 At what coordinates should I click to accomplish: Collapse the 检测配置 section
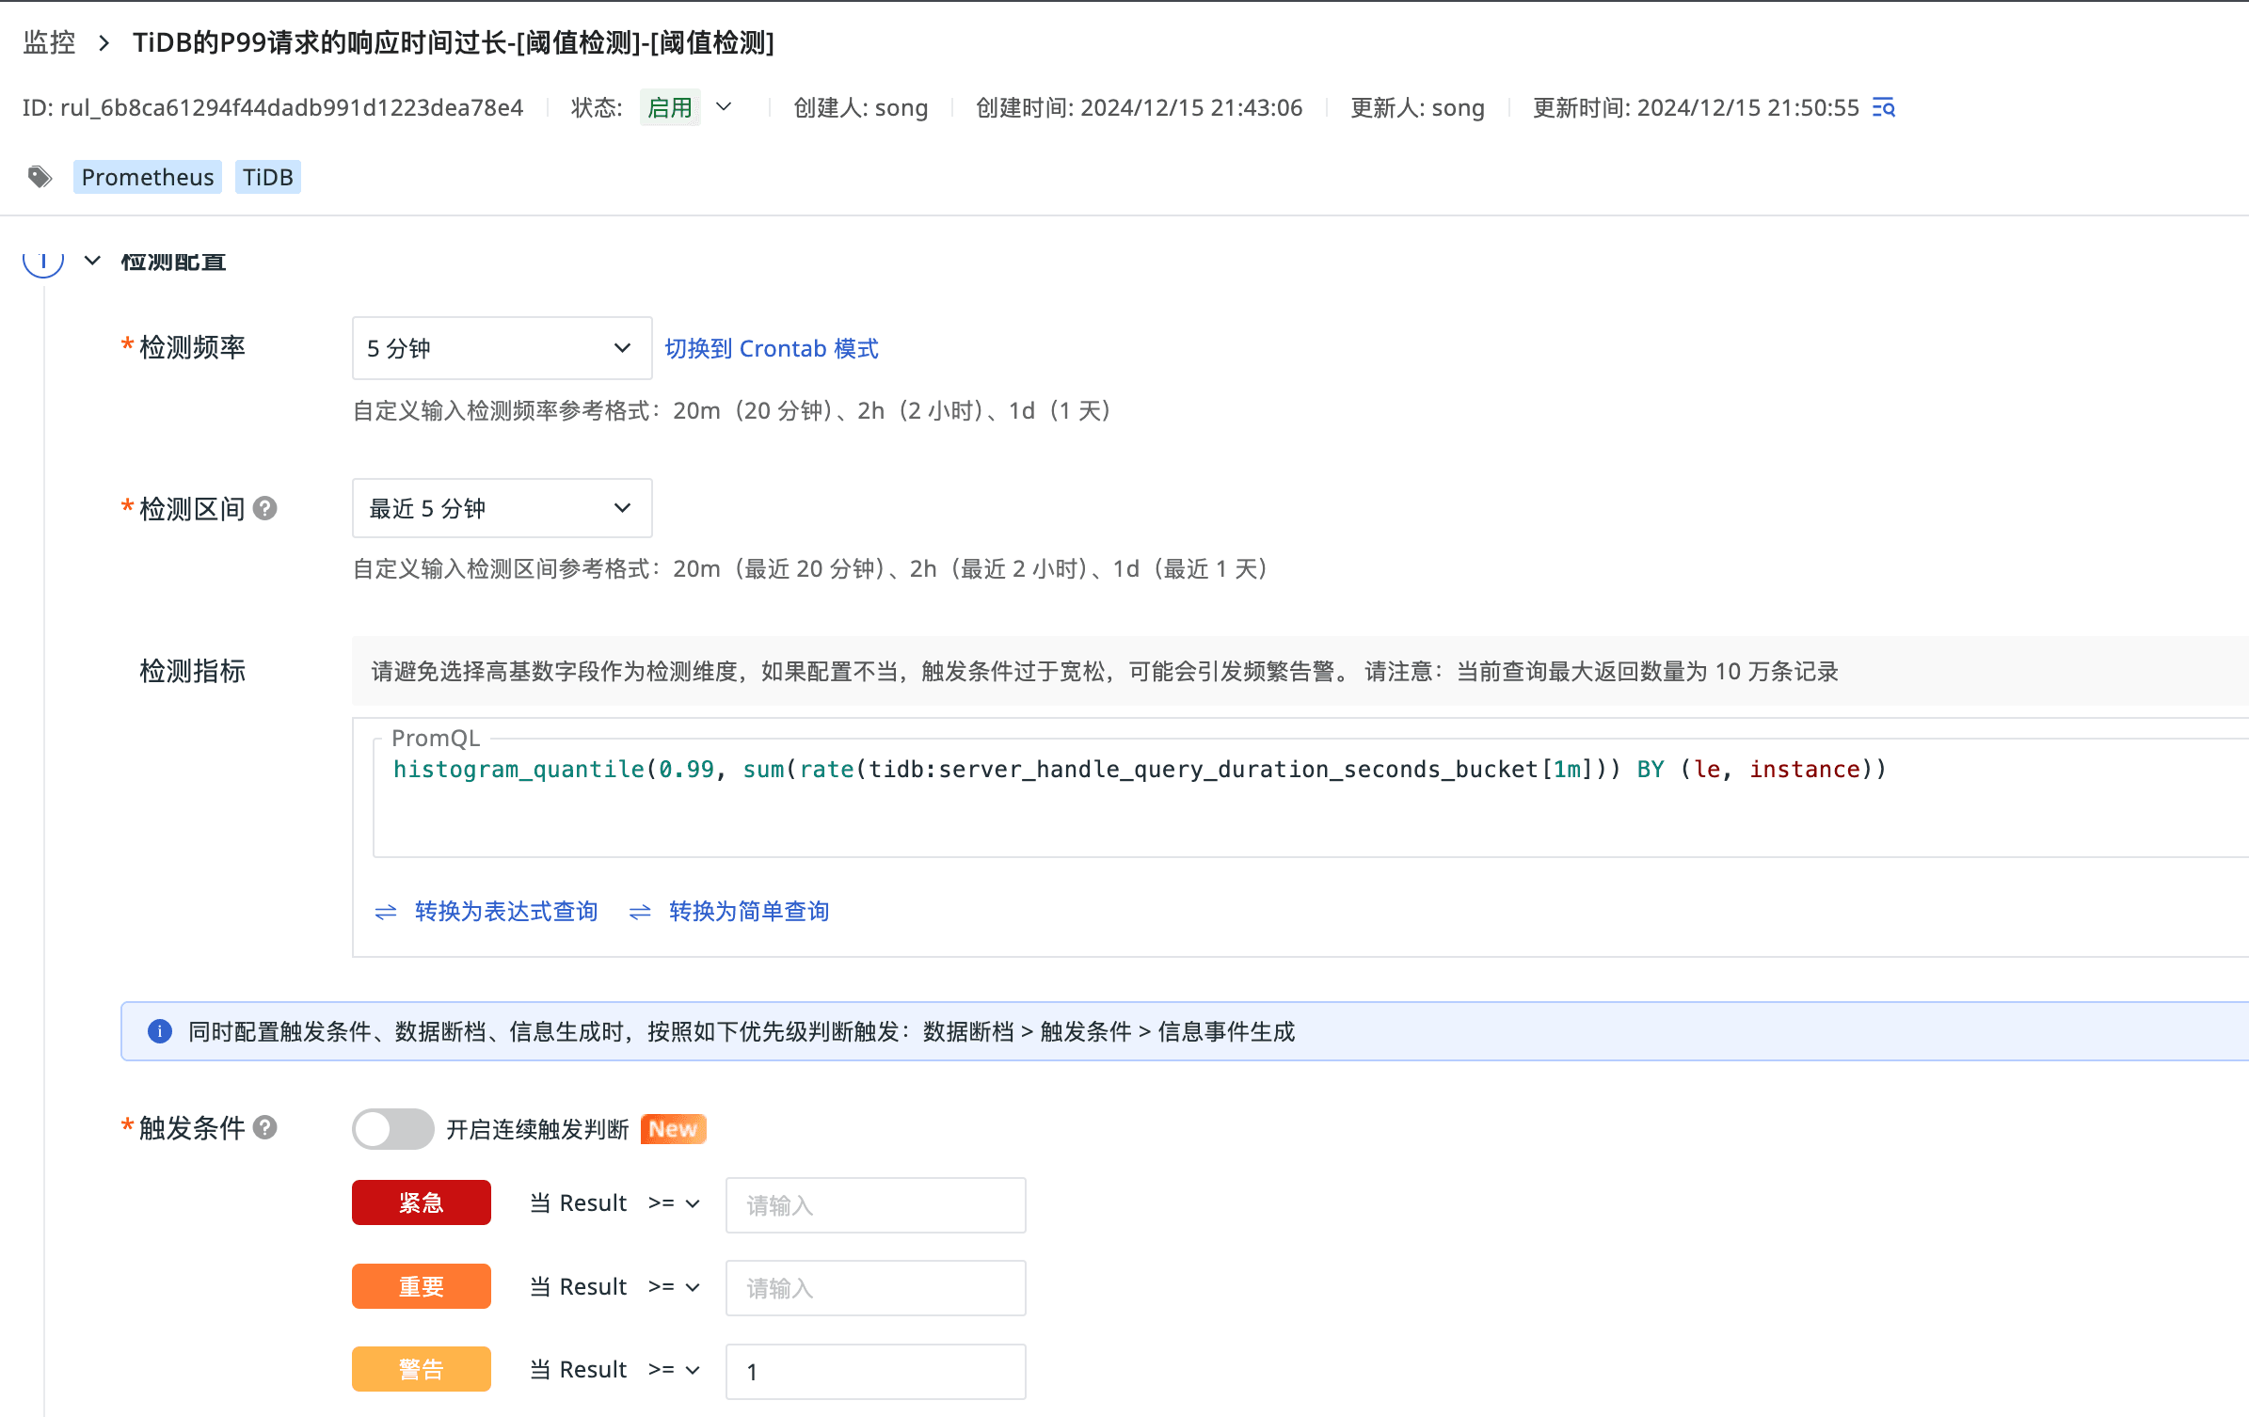click(92, 261)
